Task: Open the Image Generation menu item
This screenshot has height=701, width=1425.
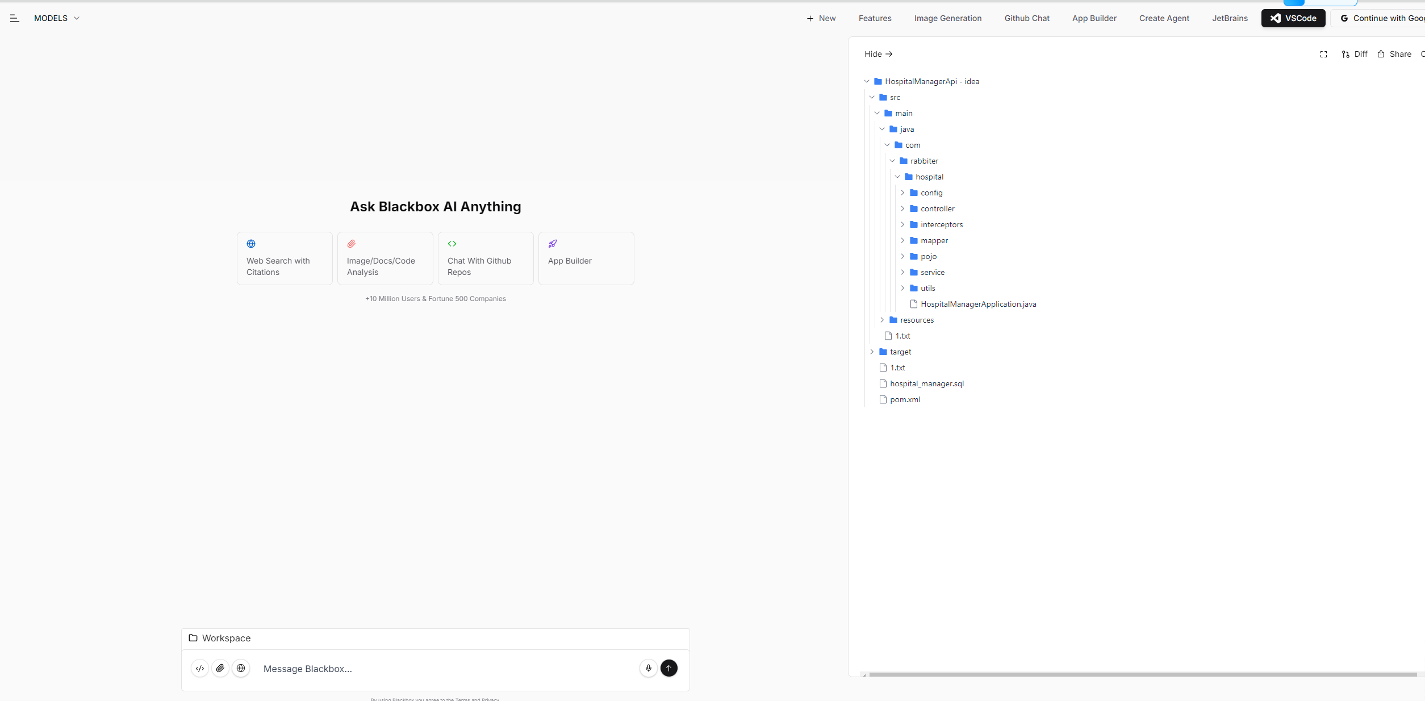Action: click(947, 18)
